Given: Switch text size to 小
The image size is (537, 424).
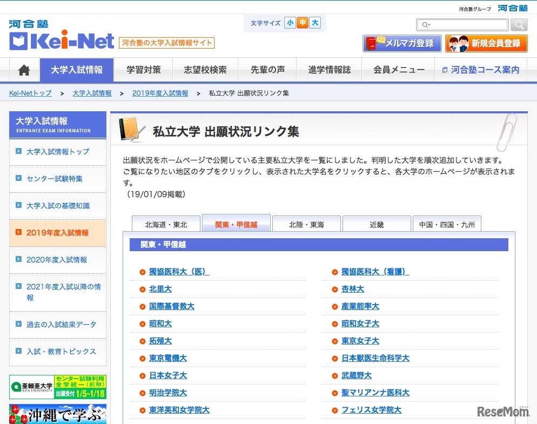Looking at the screenshot, I should 290,23.
